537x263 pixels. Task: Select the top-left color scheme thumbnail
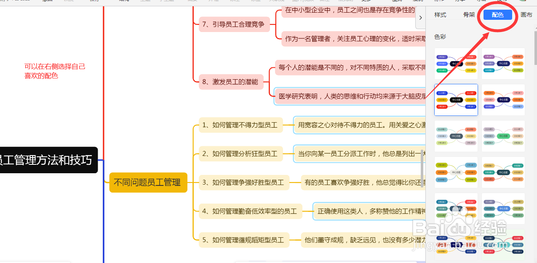tap(456, 63)
